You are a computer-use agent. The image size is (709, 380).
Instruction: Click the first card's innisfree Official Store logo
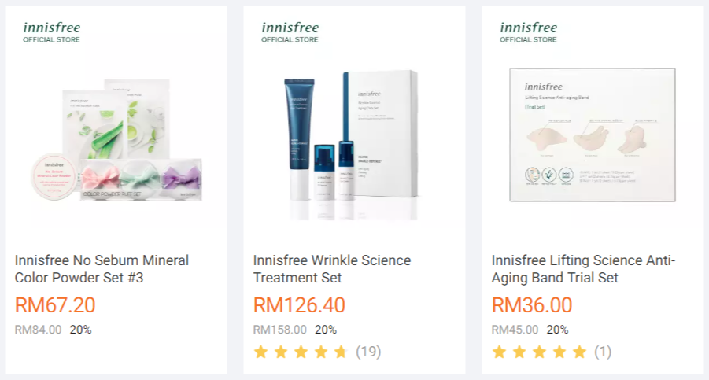tap(52, 32)
